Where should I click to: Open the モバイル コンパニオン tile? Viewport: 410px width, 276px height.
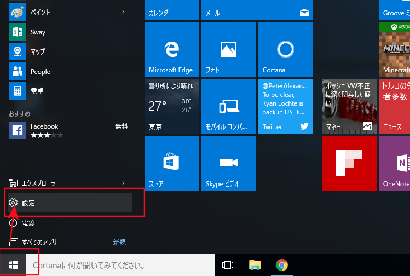tap(229, 106)
